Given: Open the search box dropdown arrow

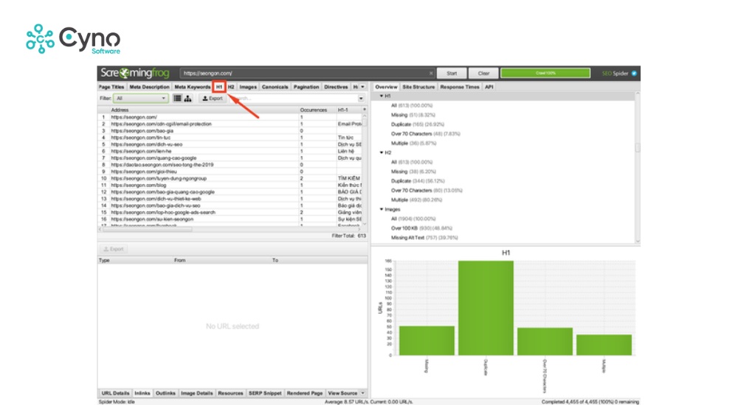Looking at the screenshot, I should point(361,98).
